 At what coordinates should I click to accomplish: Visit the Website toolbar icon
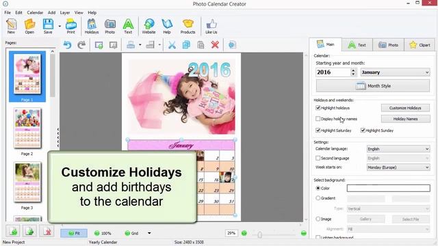(149, 26)
